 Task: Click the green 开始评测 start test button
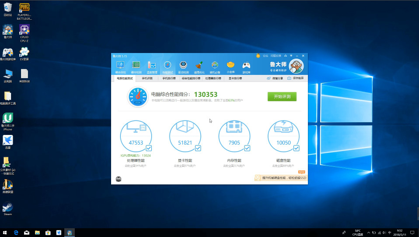coord(282,97)
